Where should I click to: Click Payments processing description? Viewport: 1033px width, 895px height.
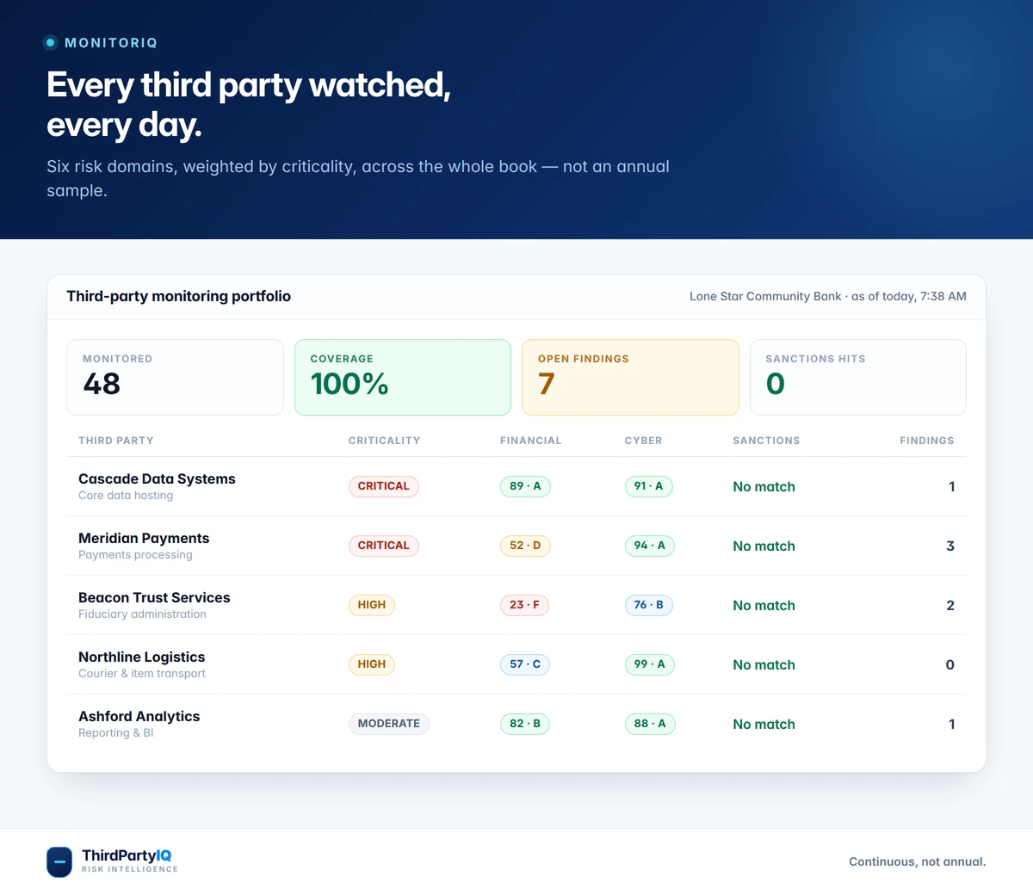tap(135, 555)
